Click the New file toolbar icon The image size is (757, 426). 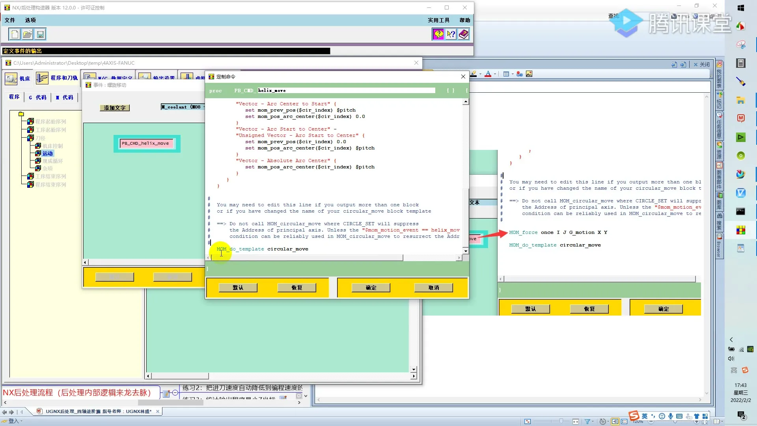(x=15, y=34)
